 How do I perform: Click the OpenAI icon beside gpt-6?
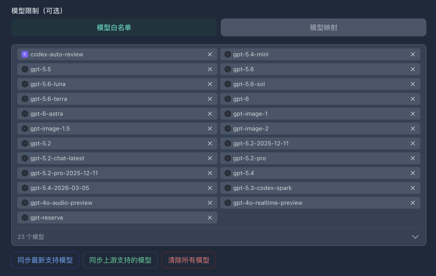pos(228,99)
